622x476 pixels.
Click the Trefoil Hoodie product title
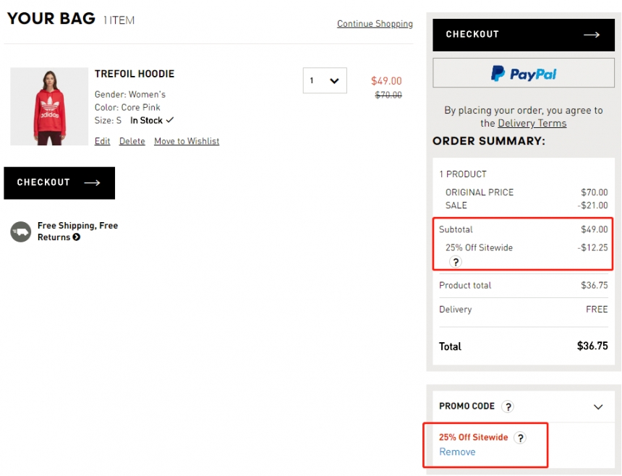coord(135,75)
